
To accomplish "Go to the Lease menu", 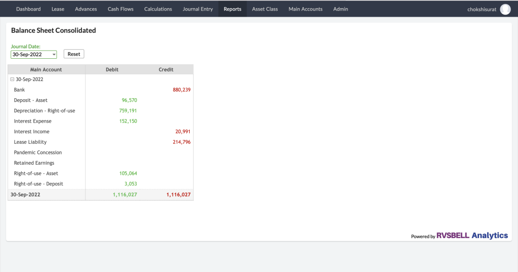I will click(58, 9).
